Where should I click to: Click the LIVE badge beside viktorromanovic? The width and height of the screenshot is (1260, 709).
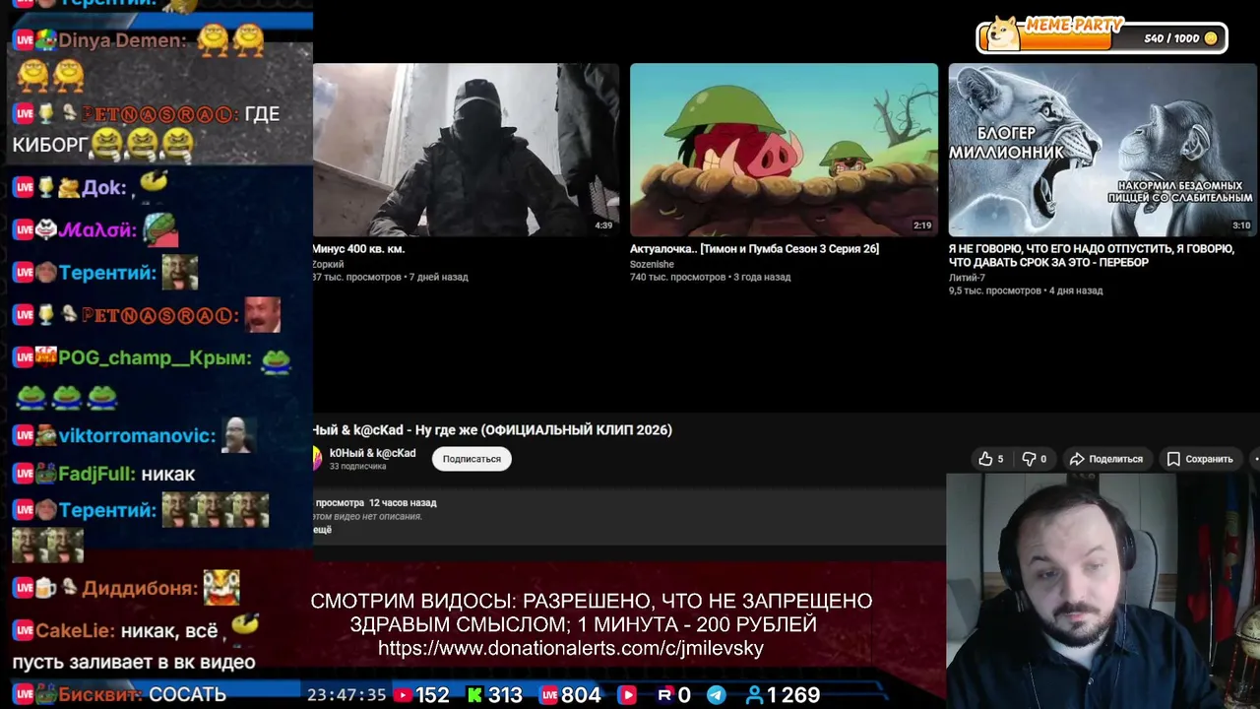[x=23, y=435]
